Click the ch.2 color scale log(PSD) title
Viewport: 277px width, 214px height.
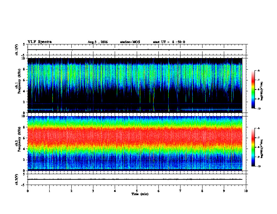click(x=262, y=149)
